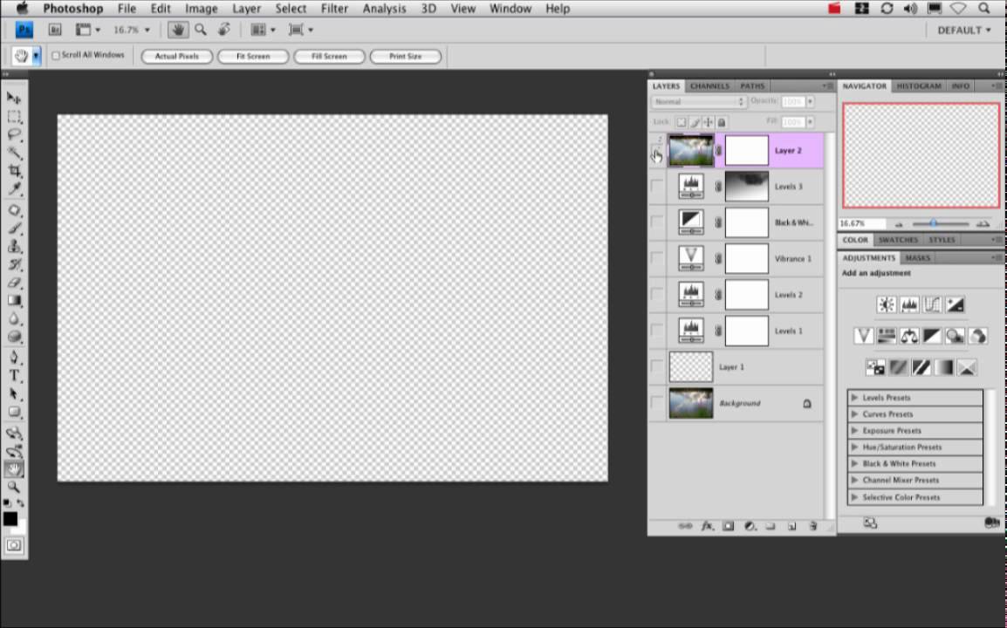Add a Brightness/Contrast adjustment
The width and height of the screenshot is (1007, 628).
click(x=887, y=304)
